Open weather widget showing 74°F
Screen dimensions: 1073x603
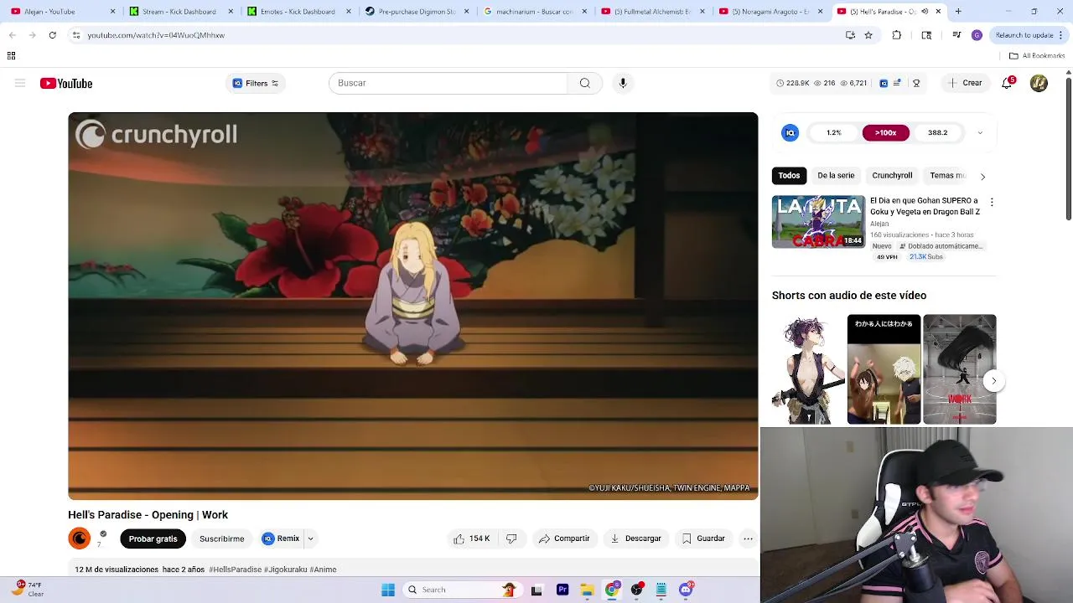(x=28, y=590)
